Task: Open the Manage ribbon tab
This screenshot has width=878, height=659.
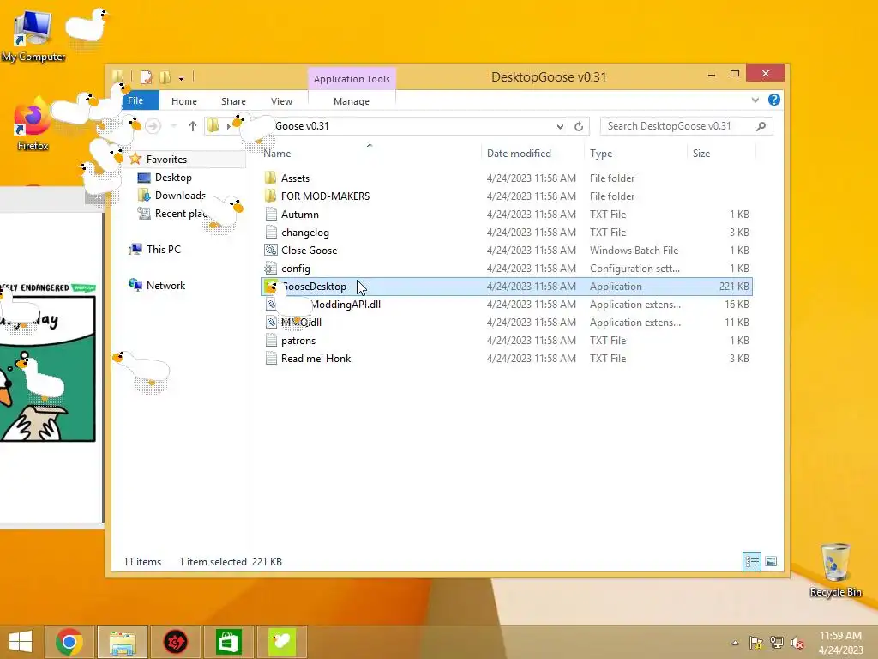Action: pyautogui.click(x=351, y=101)
